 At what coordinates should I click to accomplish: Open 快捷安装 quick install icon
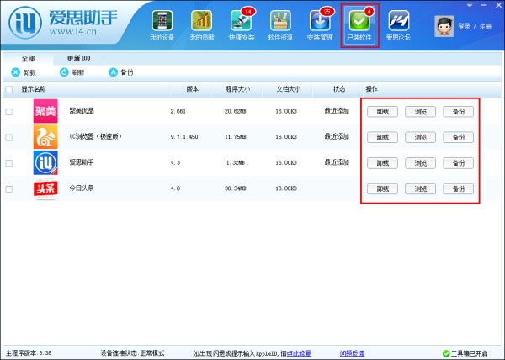[x=242, y=20]
